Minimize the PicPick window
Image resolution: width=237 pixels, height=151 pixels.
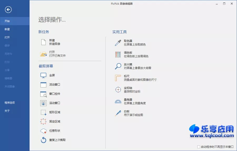(217, 4)
